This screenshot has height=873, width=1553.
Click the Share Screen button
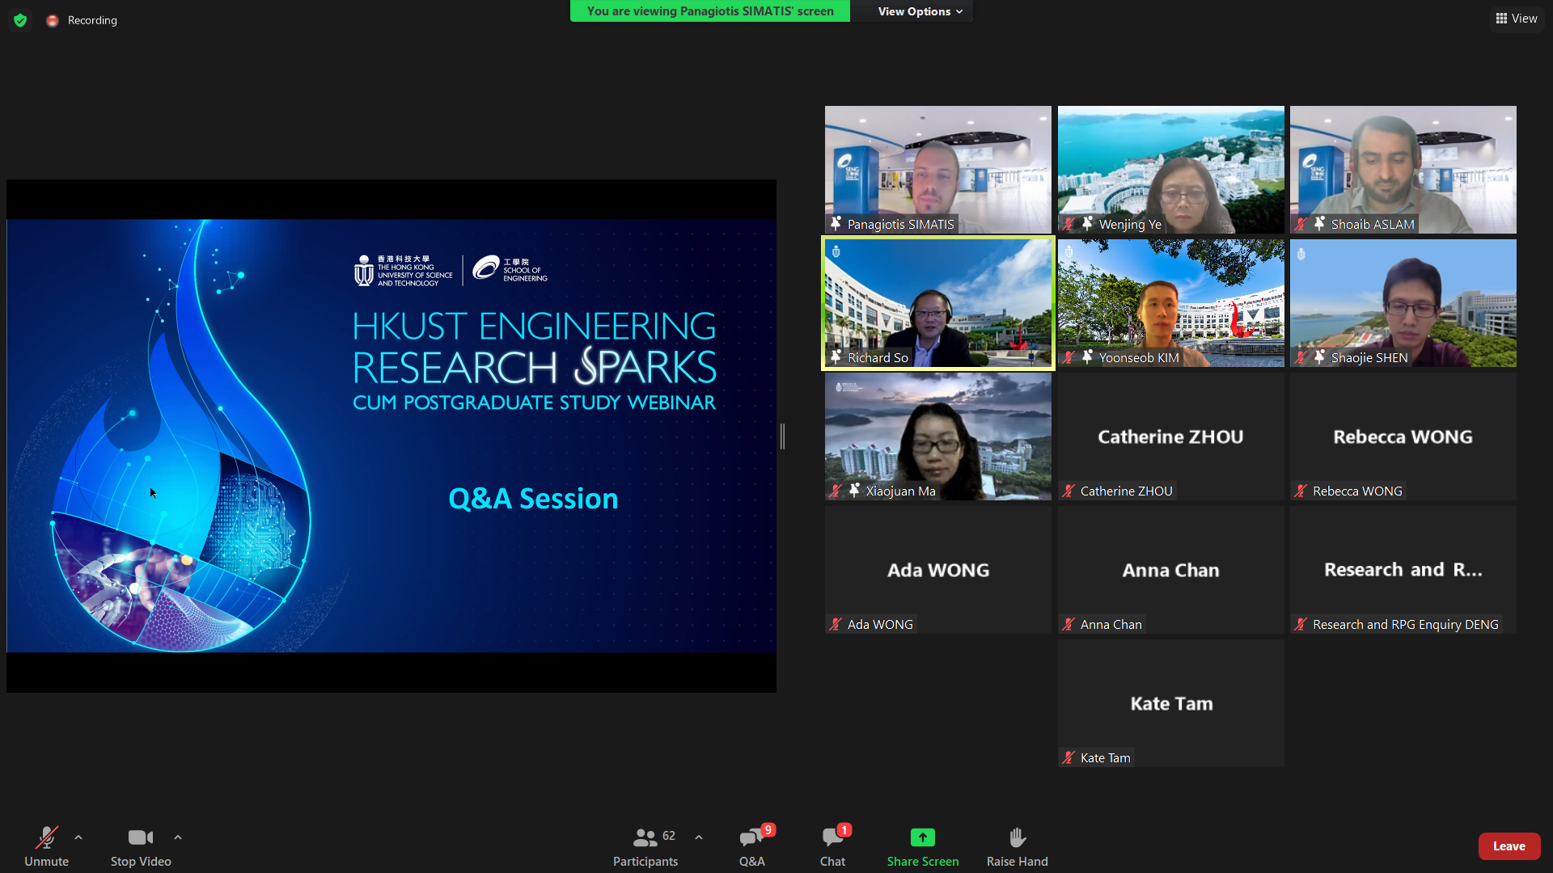923,846
